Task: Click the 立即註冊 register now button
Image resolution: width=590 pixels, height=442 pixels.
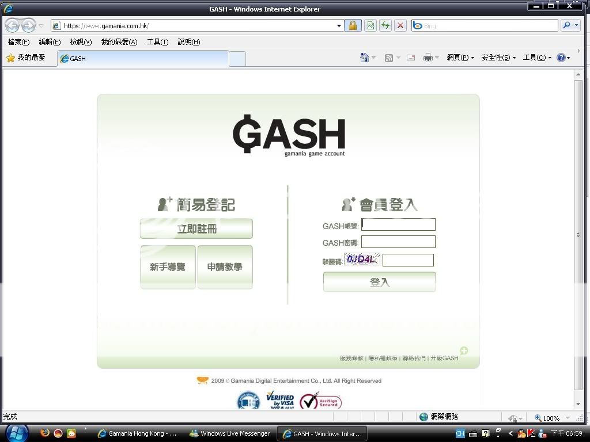Action: point(196,228)
